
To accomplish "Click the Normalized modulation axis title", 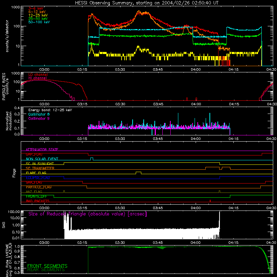I will tap(9, 121).
